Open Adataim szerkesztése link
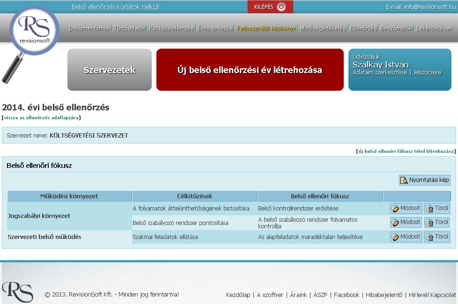 click(380, 72)
